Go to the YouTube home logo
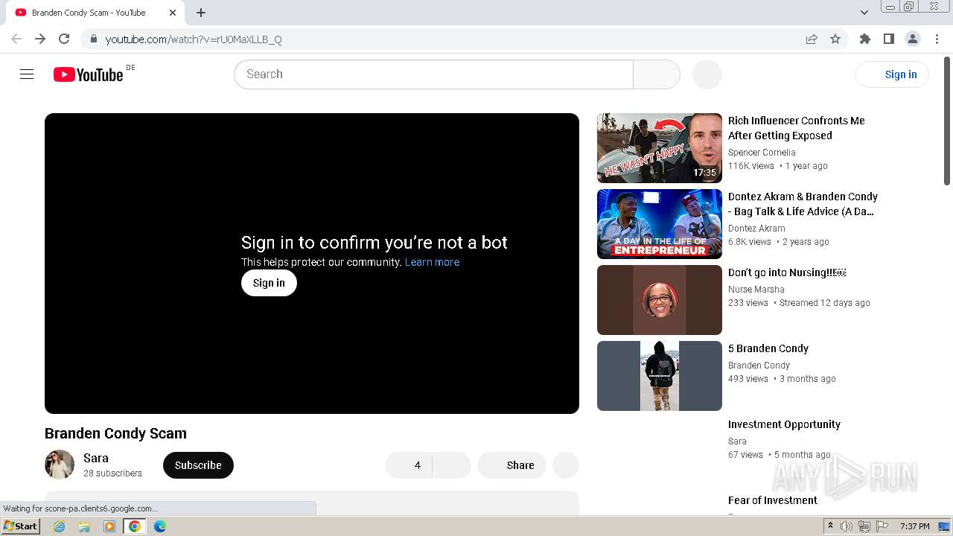Image resolution: width=953 pixels, height=536 pixels. [88, 74]
